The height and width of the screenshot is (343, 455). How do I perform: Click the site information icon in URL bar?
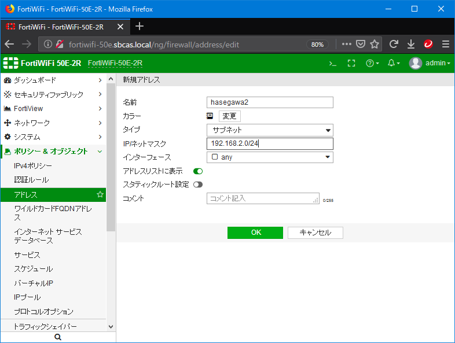[x=48, y=44]
